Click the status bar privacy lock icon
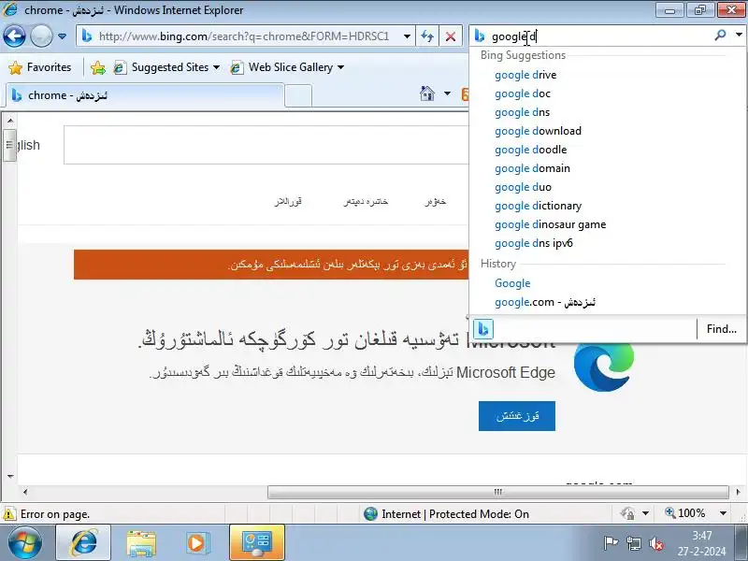This screenshot has width=748, height=561. click(627, 513)
